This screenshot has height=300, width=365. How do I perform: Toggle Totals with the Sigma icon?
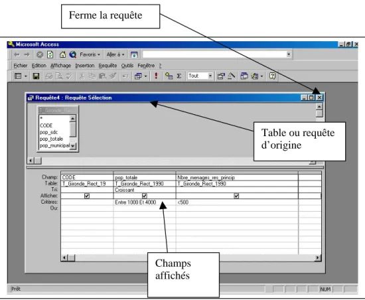(x=179, y=76)
